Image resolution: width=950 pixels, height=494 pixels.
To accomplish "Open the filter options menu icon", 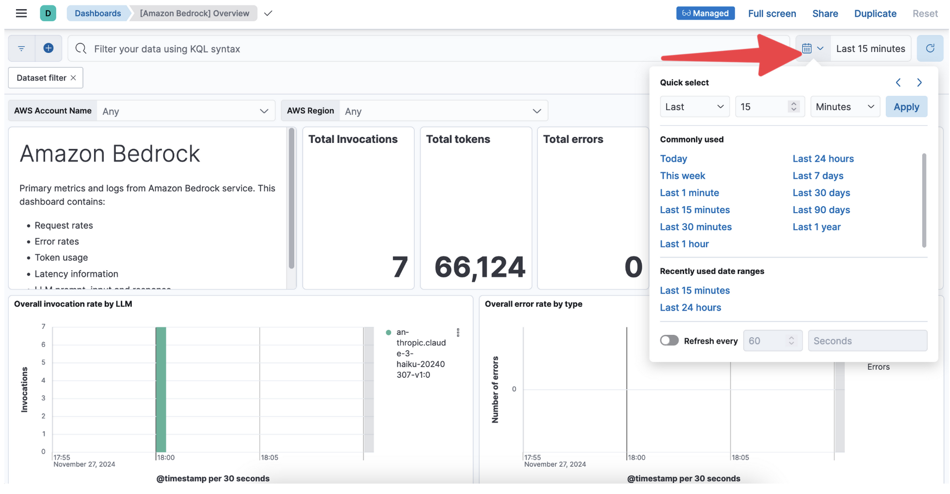I will (21, 48).
